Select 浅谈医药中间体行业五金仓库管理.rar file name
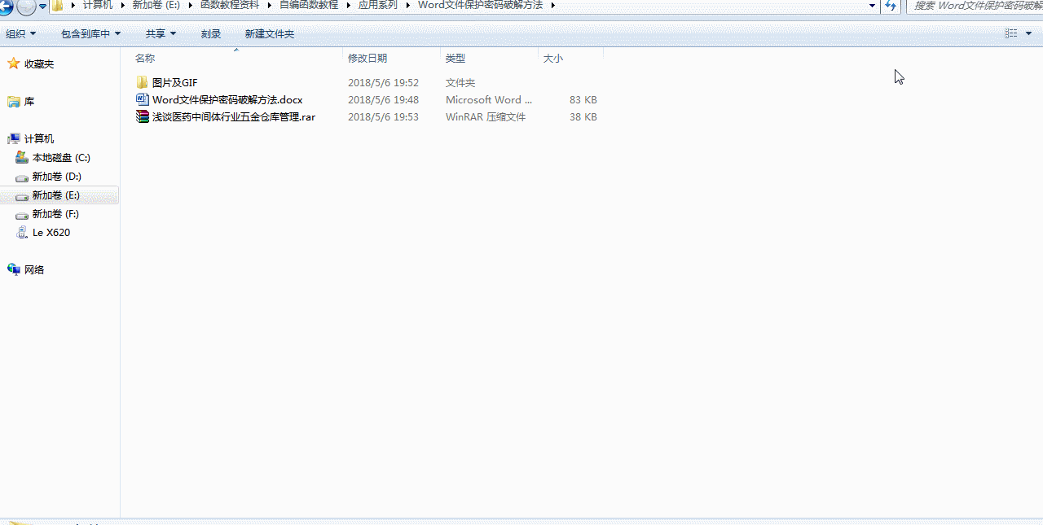Image resolution: width=1043 pixels, height=525 pixels. coord(234,116)
